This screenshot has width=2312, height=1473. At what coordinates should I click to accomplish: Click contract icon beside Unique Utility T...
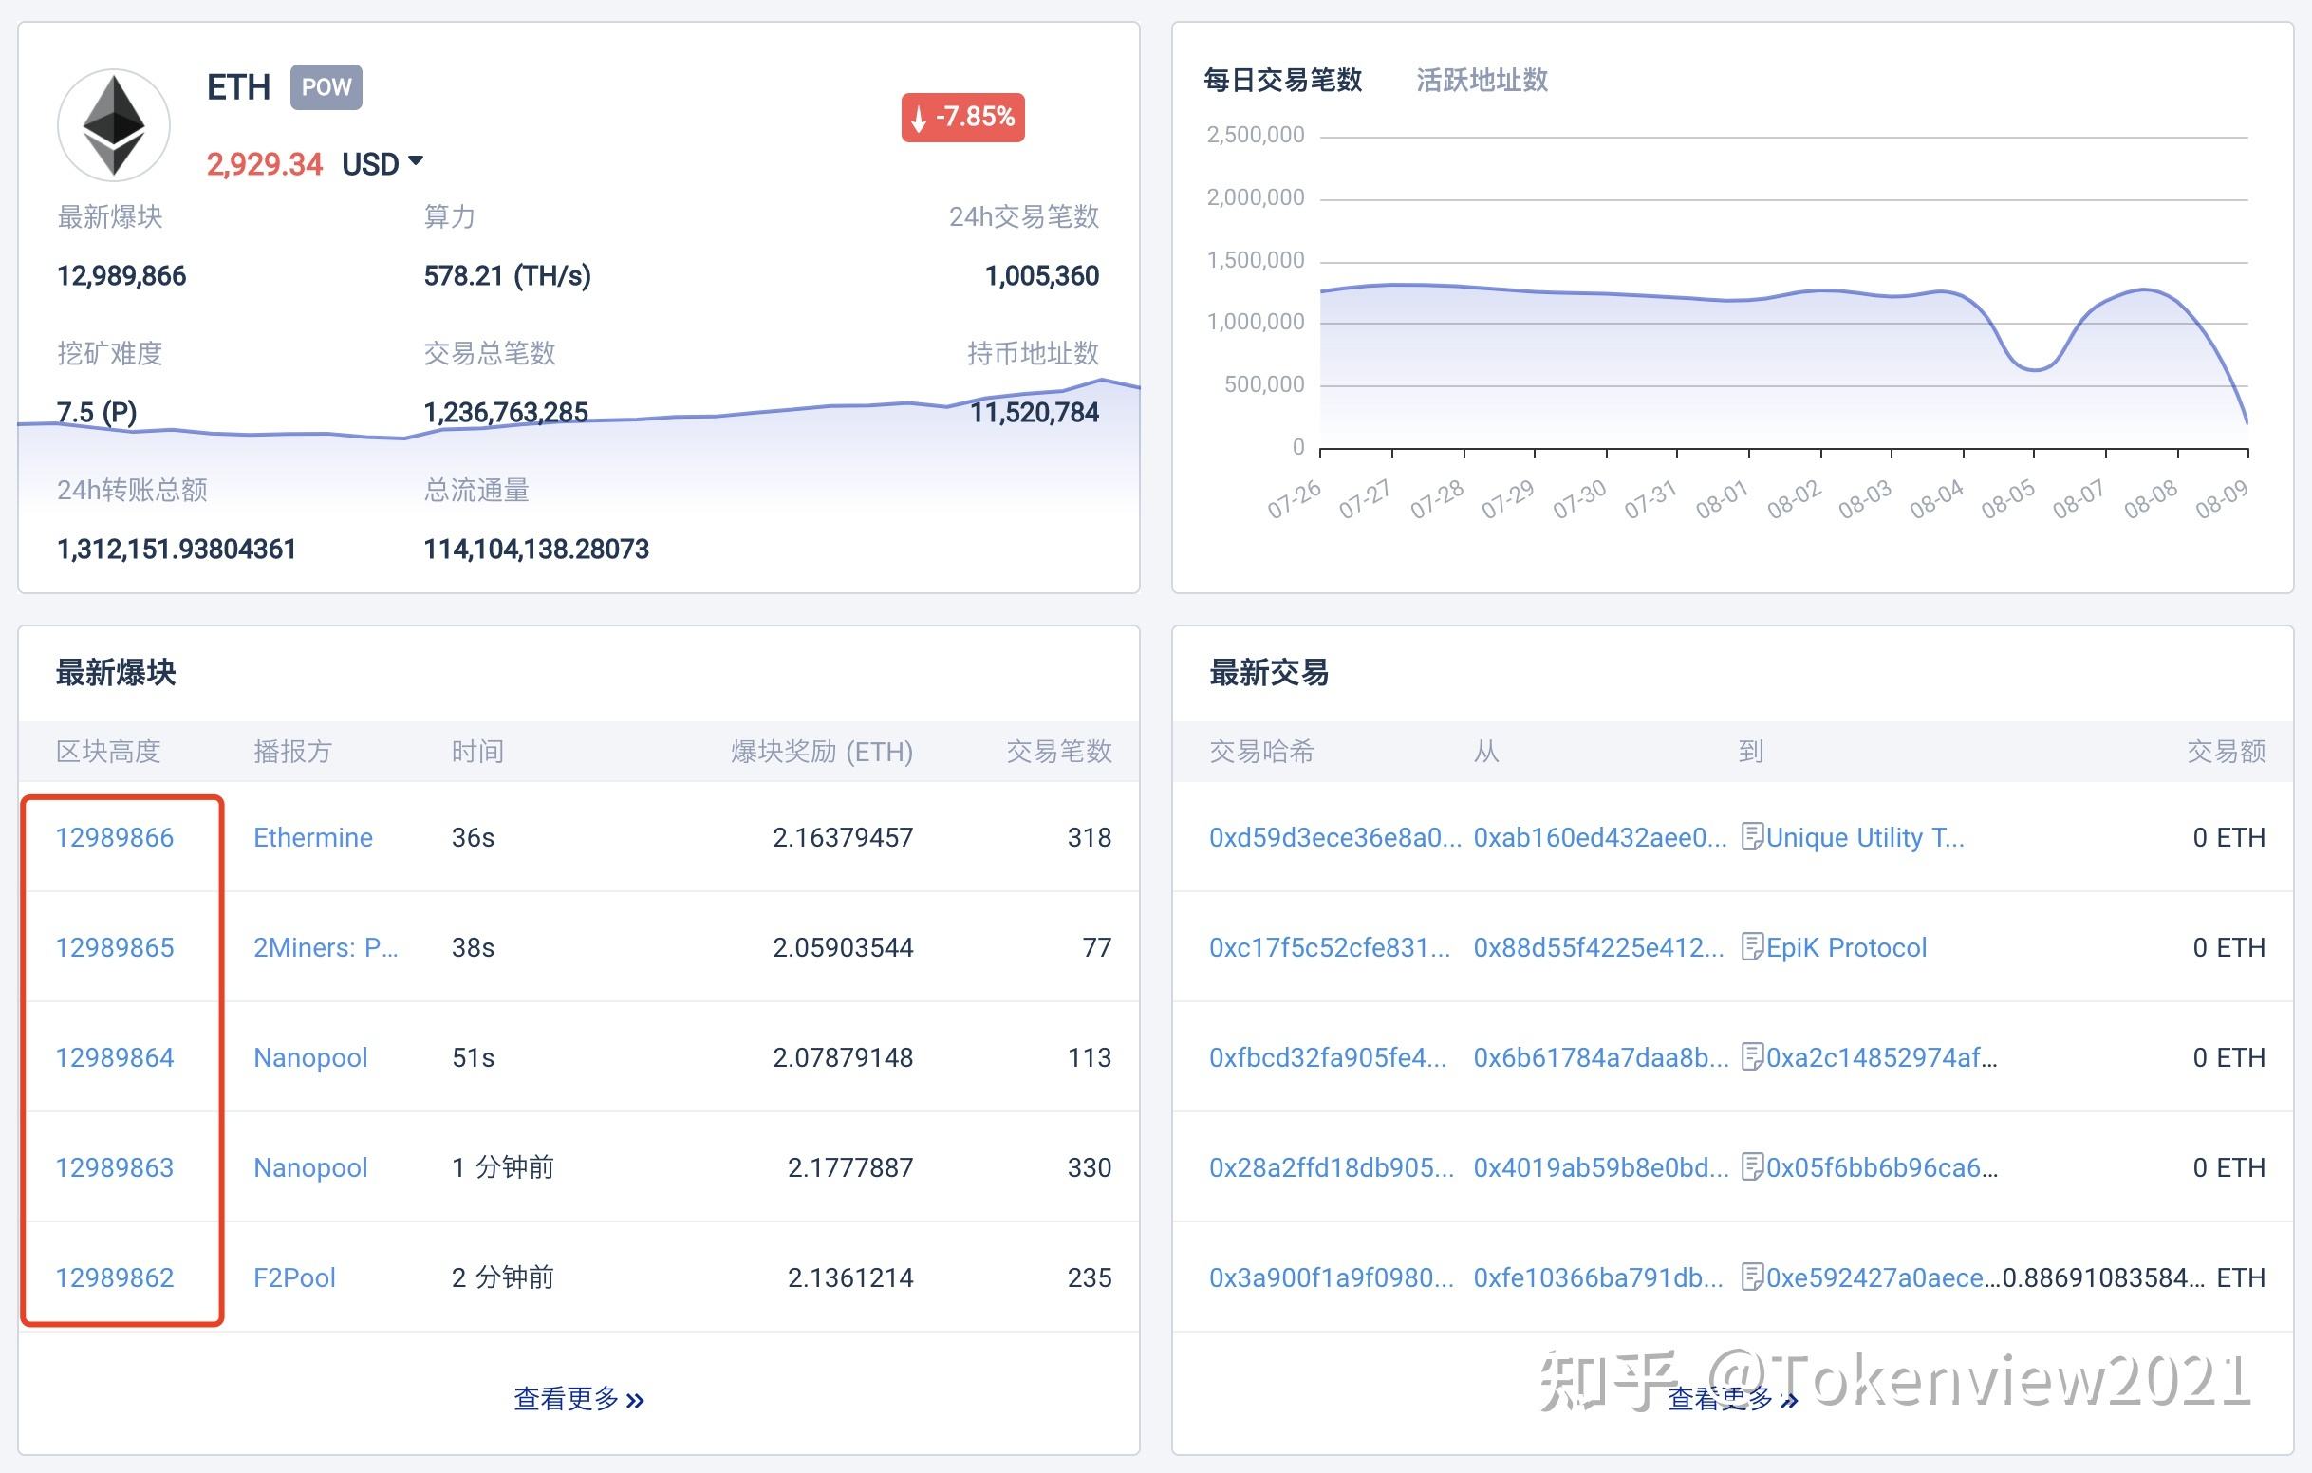(x=1752, y=837)
